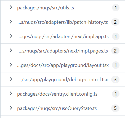Click count badge 1 on the utils.ts row
125x118 pixels.
pyautogui.click(x=116, y=8)
